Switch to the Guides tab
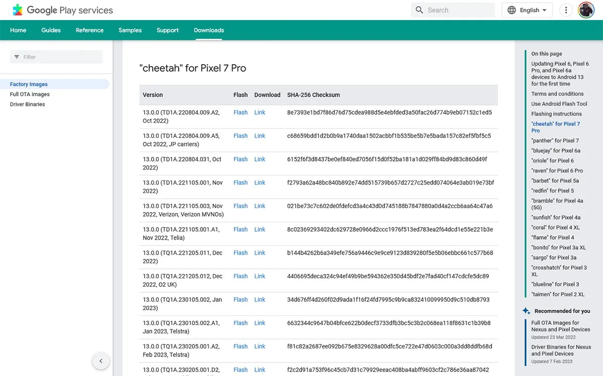This screenshot has width=603, height=376. click(51, 30)
